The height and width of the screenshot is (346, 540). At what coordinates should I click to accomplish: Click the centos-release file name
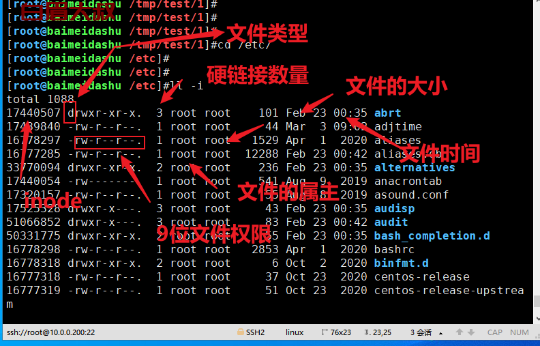[422, 276]
